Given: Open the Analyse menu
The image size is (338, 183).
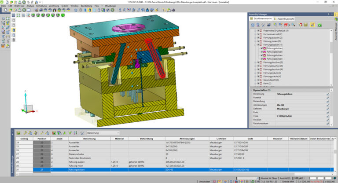Looking at the screenshot, I should point(30,6).
